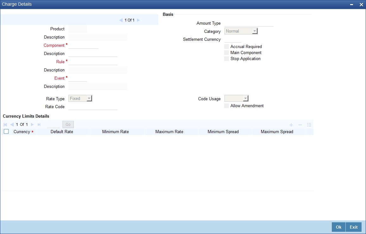Toggle the Accrual Required checkbox
366x234 pixels.
pyautogui.click(x=226, y=46)
